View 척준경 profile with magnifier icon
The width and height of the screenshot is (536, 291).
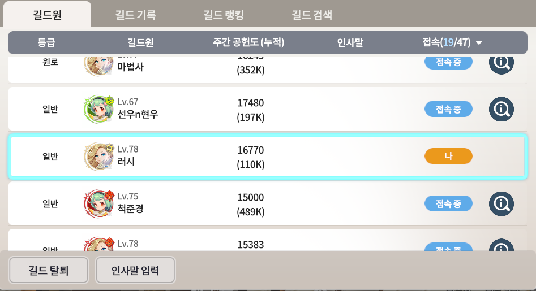pos(501,203)
